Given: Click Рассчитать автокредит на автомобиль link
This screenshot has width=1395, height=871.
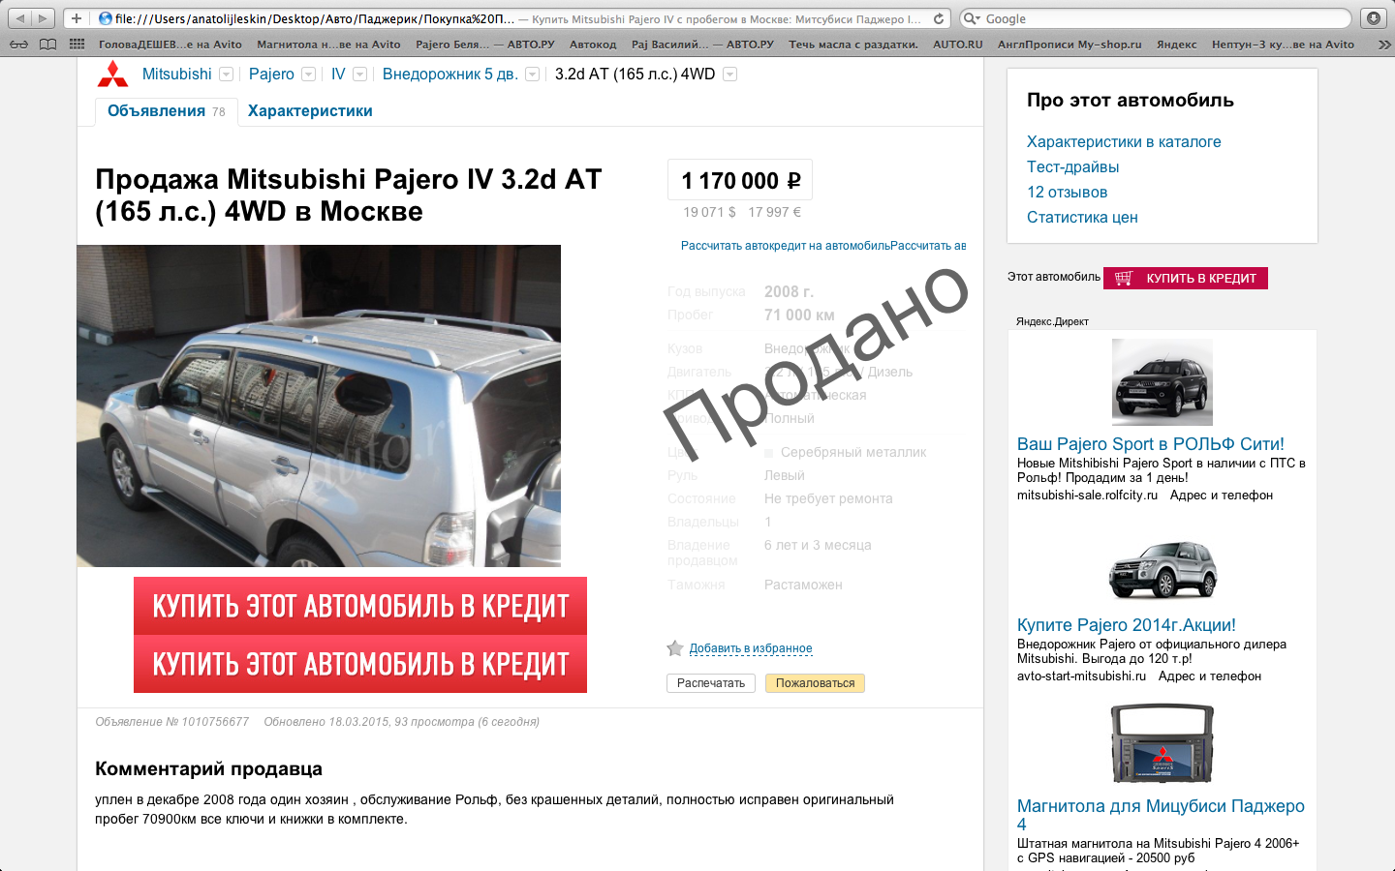Looking at the screenshot, I should (x=786, y=246).
